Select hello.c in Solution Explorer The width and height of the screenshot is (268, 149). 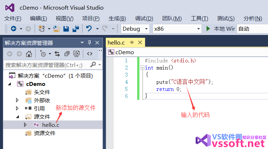point(51,125)
